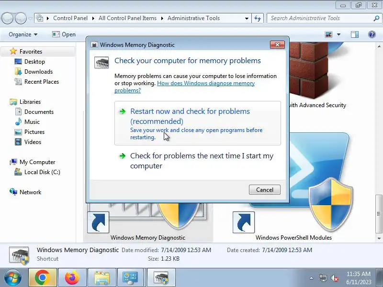Launch Firefox from the taskbar
Viewport: 383px width, 287px height.
(x=72, y=277)
